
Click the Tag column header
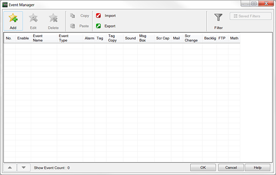point(100,38)
